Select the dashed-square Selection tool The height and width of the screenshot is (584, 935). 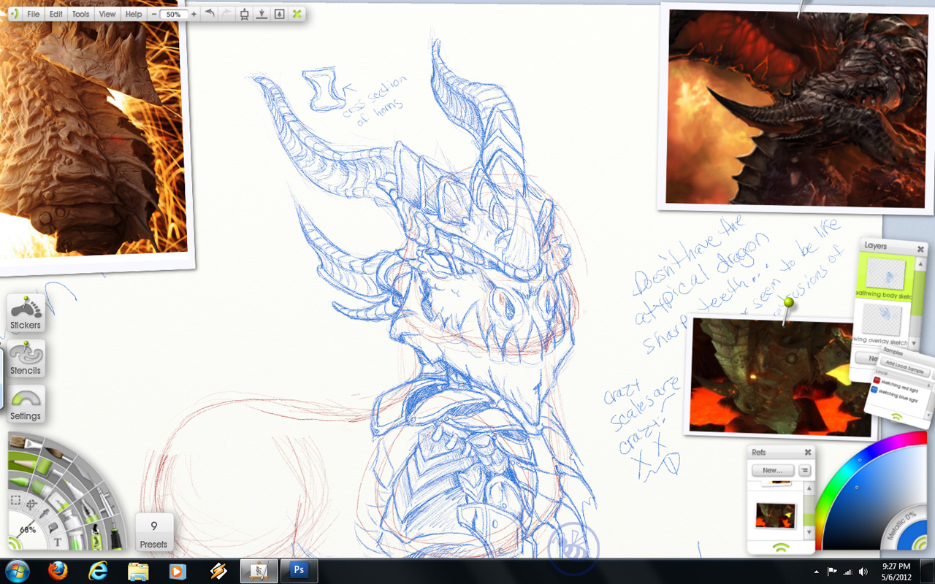coord(15,501)
